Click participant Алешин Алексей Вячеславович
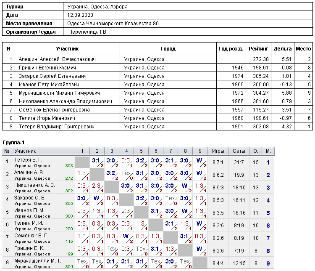The width and height of the screenshot is (315, 271). [57, 59]
